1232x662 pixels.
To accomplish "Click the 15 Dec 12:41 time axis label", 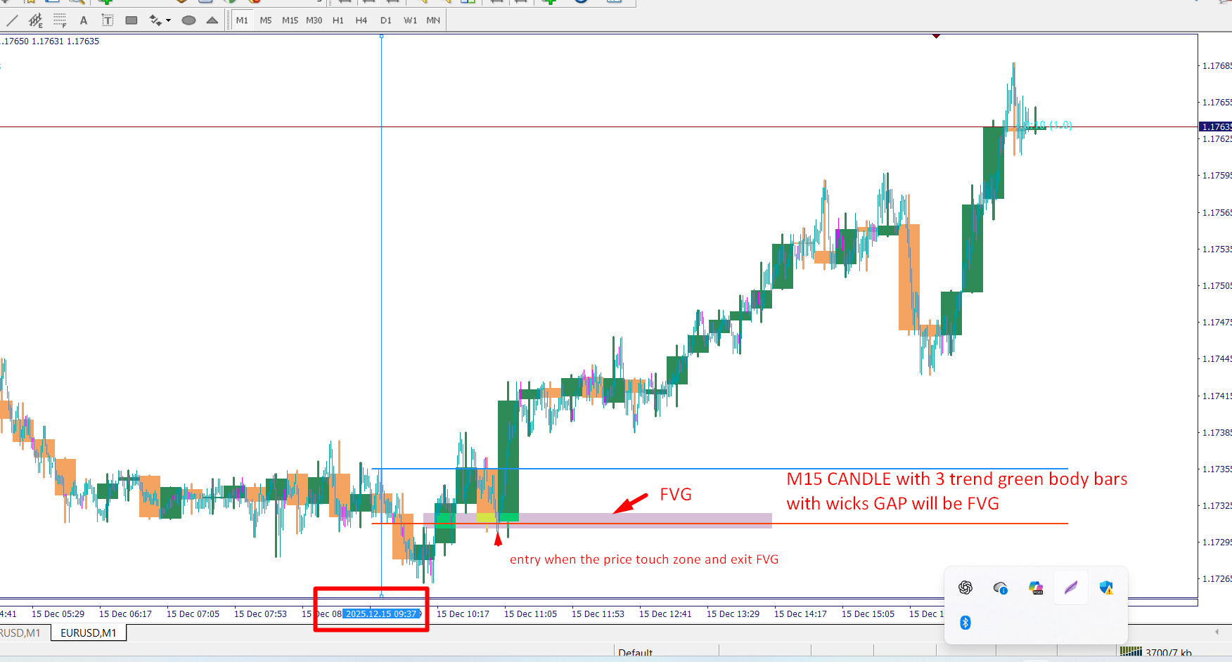I will coord(665,614).
